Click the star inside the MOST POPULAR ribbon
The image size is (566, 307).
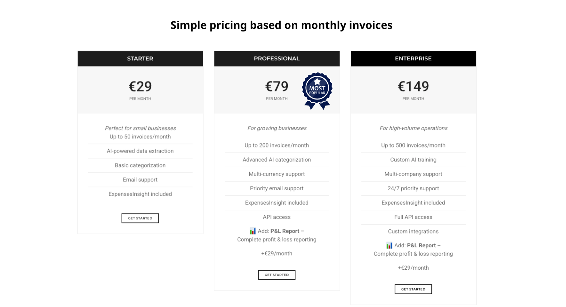click(317, 81)
